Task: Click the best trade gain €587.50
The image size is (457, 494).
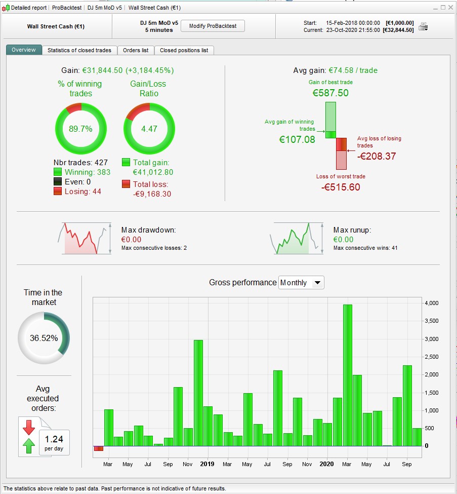Action: [x=330, y=93]
